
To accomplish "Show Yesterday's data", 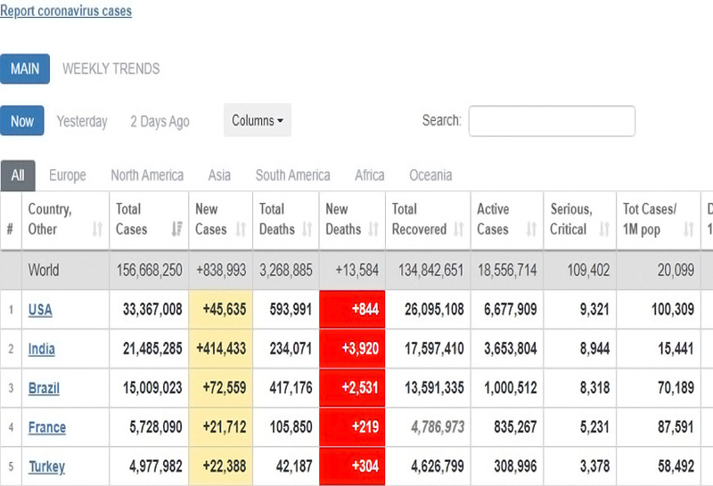I will click(82, 121).
